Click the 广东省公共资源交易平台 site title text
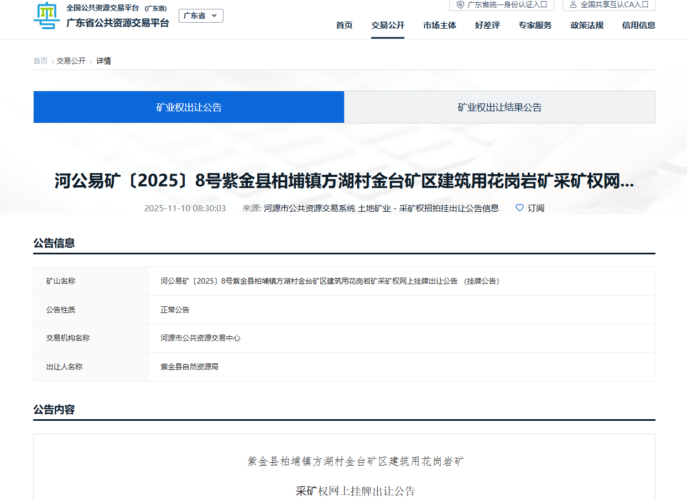The image size is (687, 501). coord(118,23)
